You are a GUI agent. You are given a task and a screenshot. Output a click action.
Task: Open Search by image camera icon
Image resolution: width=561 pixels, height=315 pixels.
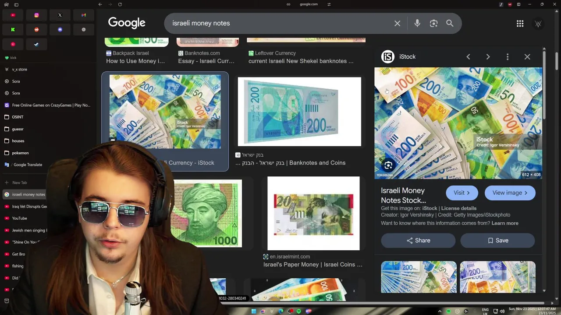tap(433, 23)
